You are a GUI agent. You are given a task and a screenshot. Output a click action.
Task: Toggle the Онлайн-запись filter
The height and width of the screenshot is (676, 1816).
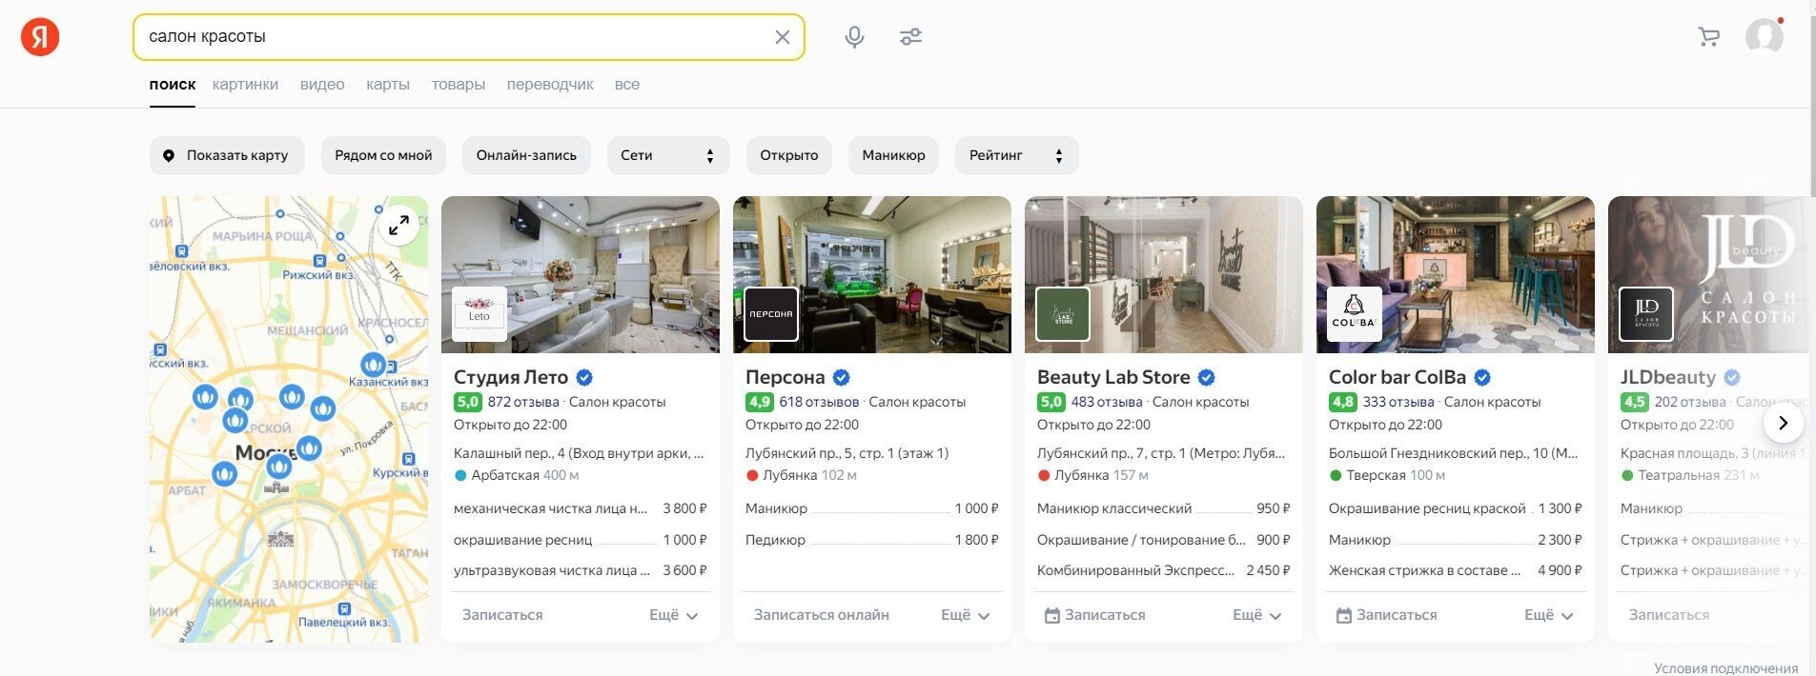(526, 155)
